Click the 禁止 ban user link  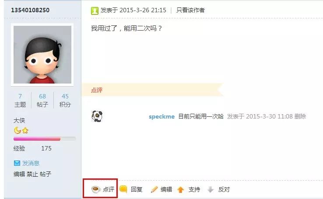click(32, 174)
